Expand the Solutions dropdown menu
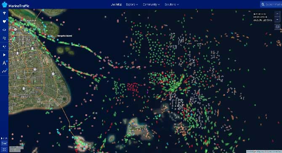Screen dimensions: 282x153 172,5
